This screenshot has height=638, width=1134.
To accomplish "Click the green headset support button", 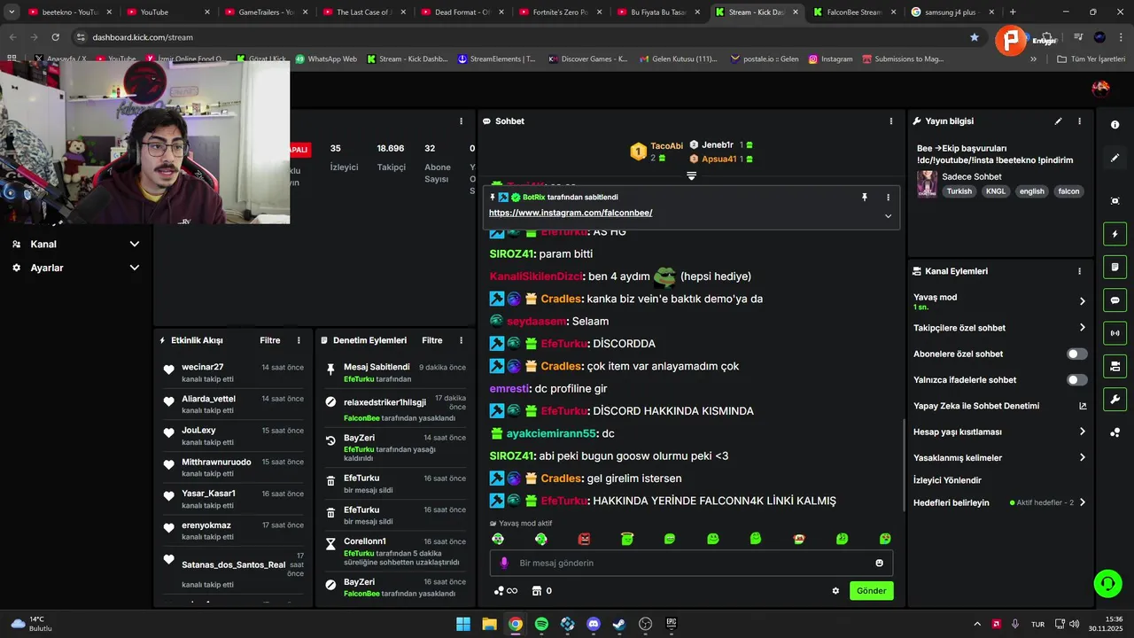I will [x=1107, y=583].
